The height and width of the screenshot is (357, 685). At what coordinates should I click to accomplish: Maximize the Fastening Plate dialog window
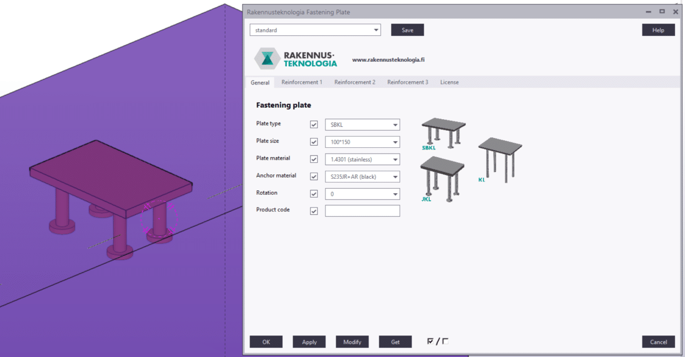pos(662,12)
